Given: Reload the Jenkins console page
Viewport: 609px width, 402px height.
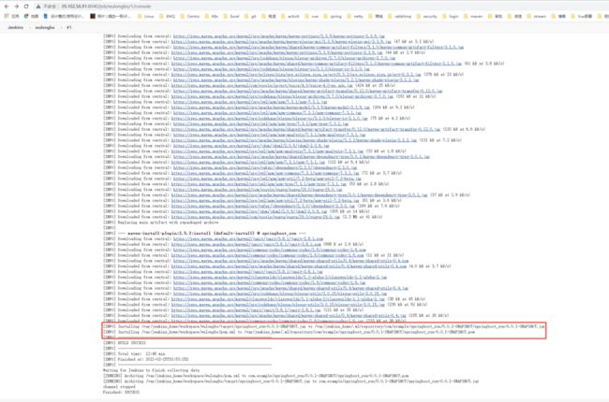Looking at the screenshot, I should click(26, 7).
